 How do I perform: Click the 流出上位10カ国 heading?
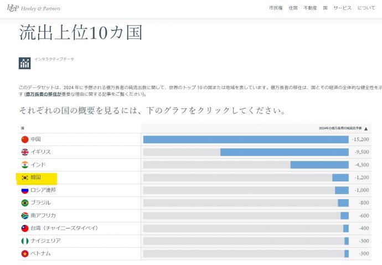(x=81, y=33)
